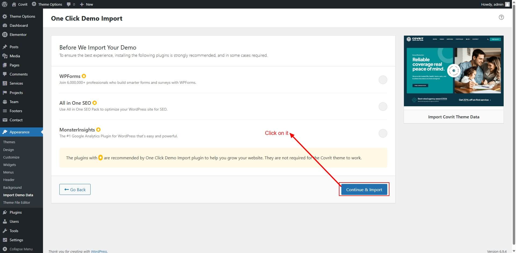Follow the WordPress link in footer
516x253 pixels.
pos(99,251)
